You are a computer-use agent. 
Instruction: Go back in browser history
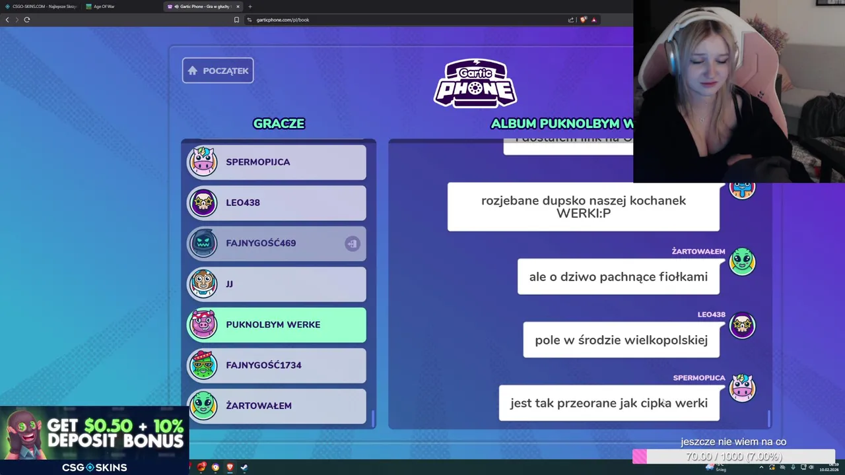pyautogui.click(x=7, y=20)
